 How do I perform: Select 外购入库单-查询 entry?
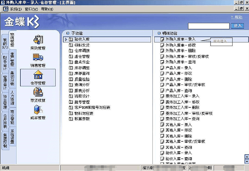[x=181, y=62]
